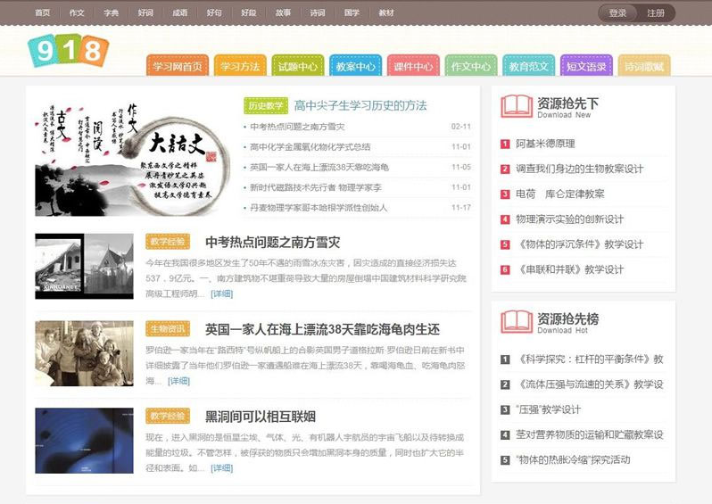The image size is (712, 504).
Task: Click the 资源抢先榜 Download Hot heading
Action: pyautogui.click(x=567, y=323)
